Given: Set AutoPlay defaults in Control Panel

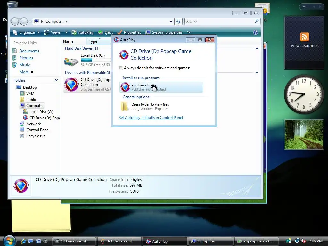Looking at the screenshot, I should coord(151,118).
